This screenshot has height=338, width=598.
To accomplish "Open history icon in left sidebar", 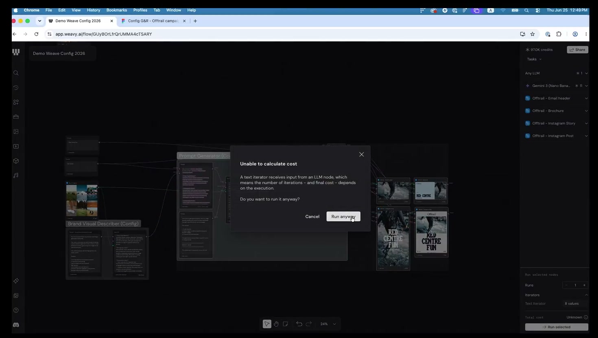I will pos(16,88).
